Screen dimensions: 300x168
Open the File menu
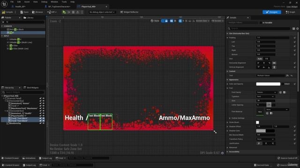(x=12, y=2)
